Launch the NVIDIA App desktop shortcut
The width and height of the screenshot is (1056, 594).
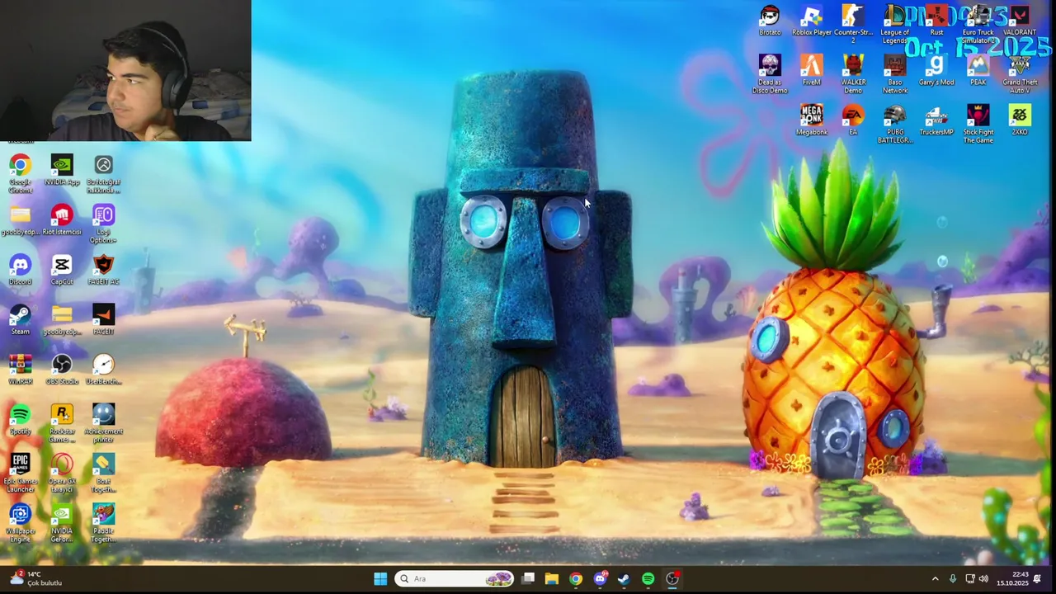coord(62,172)
